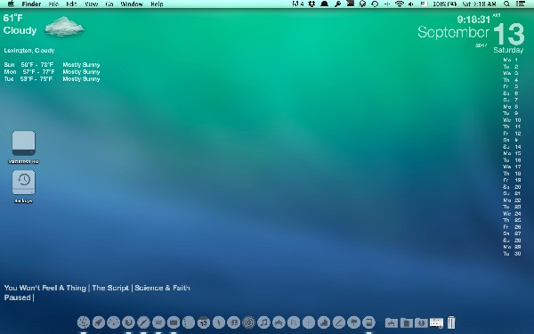The width and height of the screenshot is (534, 334).
Task: Open the Fs app icon in dock
Action: point(294,322)
